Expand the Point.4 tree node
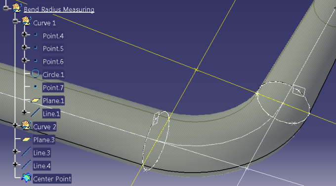This screenshot has height=186, width=336. pos(24,34)
